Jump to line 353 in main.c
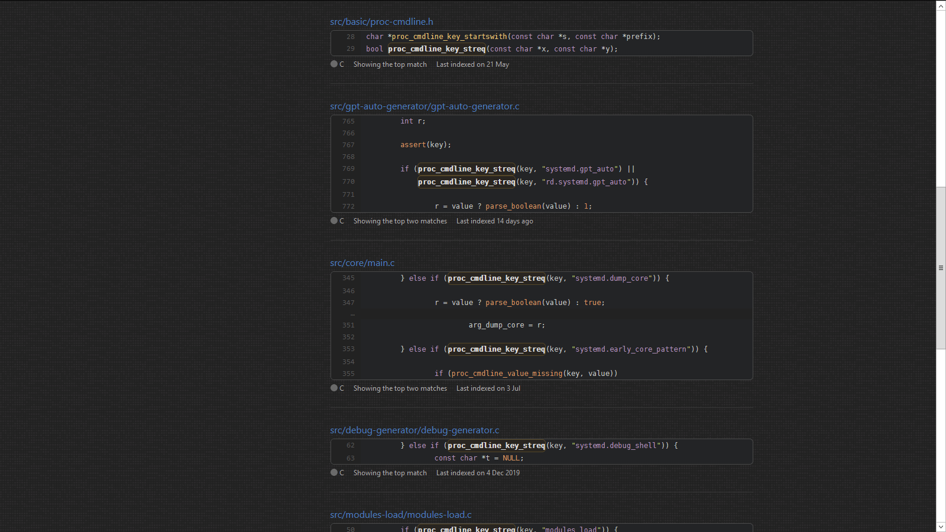946x532 pixels. [348, 349]
